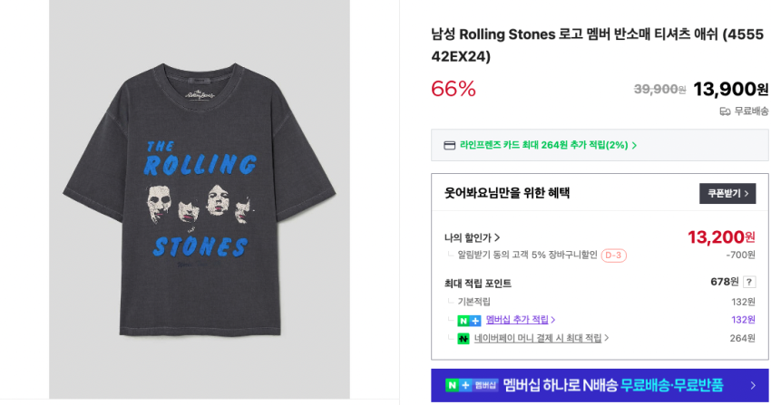The height and width of the screenshot is (405, 771).
Task: Open the 라인프렌즈 카드 추가 적립 link
Action: coord(543,145)
